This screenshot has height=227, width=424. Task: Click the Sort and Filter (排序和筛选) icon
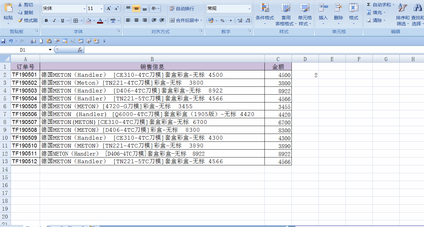click(402, 15)
